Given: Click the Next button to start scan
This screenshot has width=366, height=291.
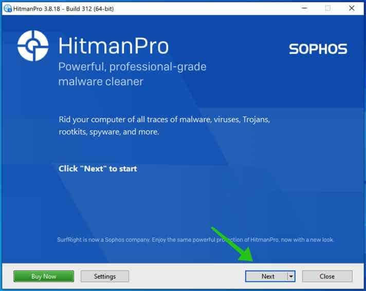Looking at the screenshot, I should point(267,276).
